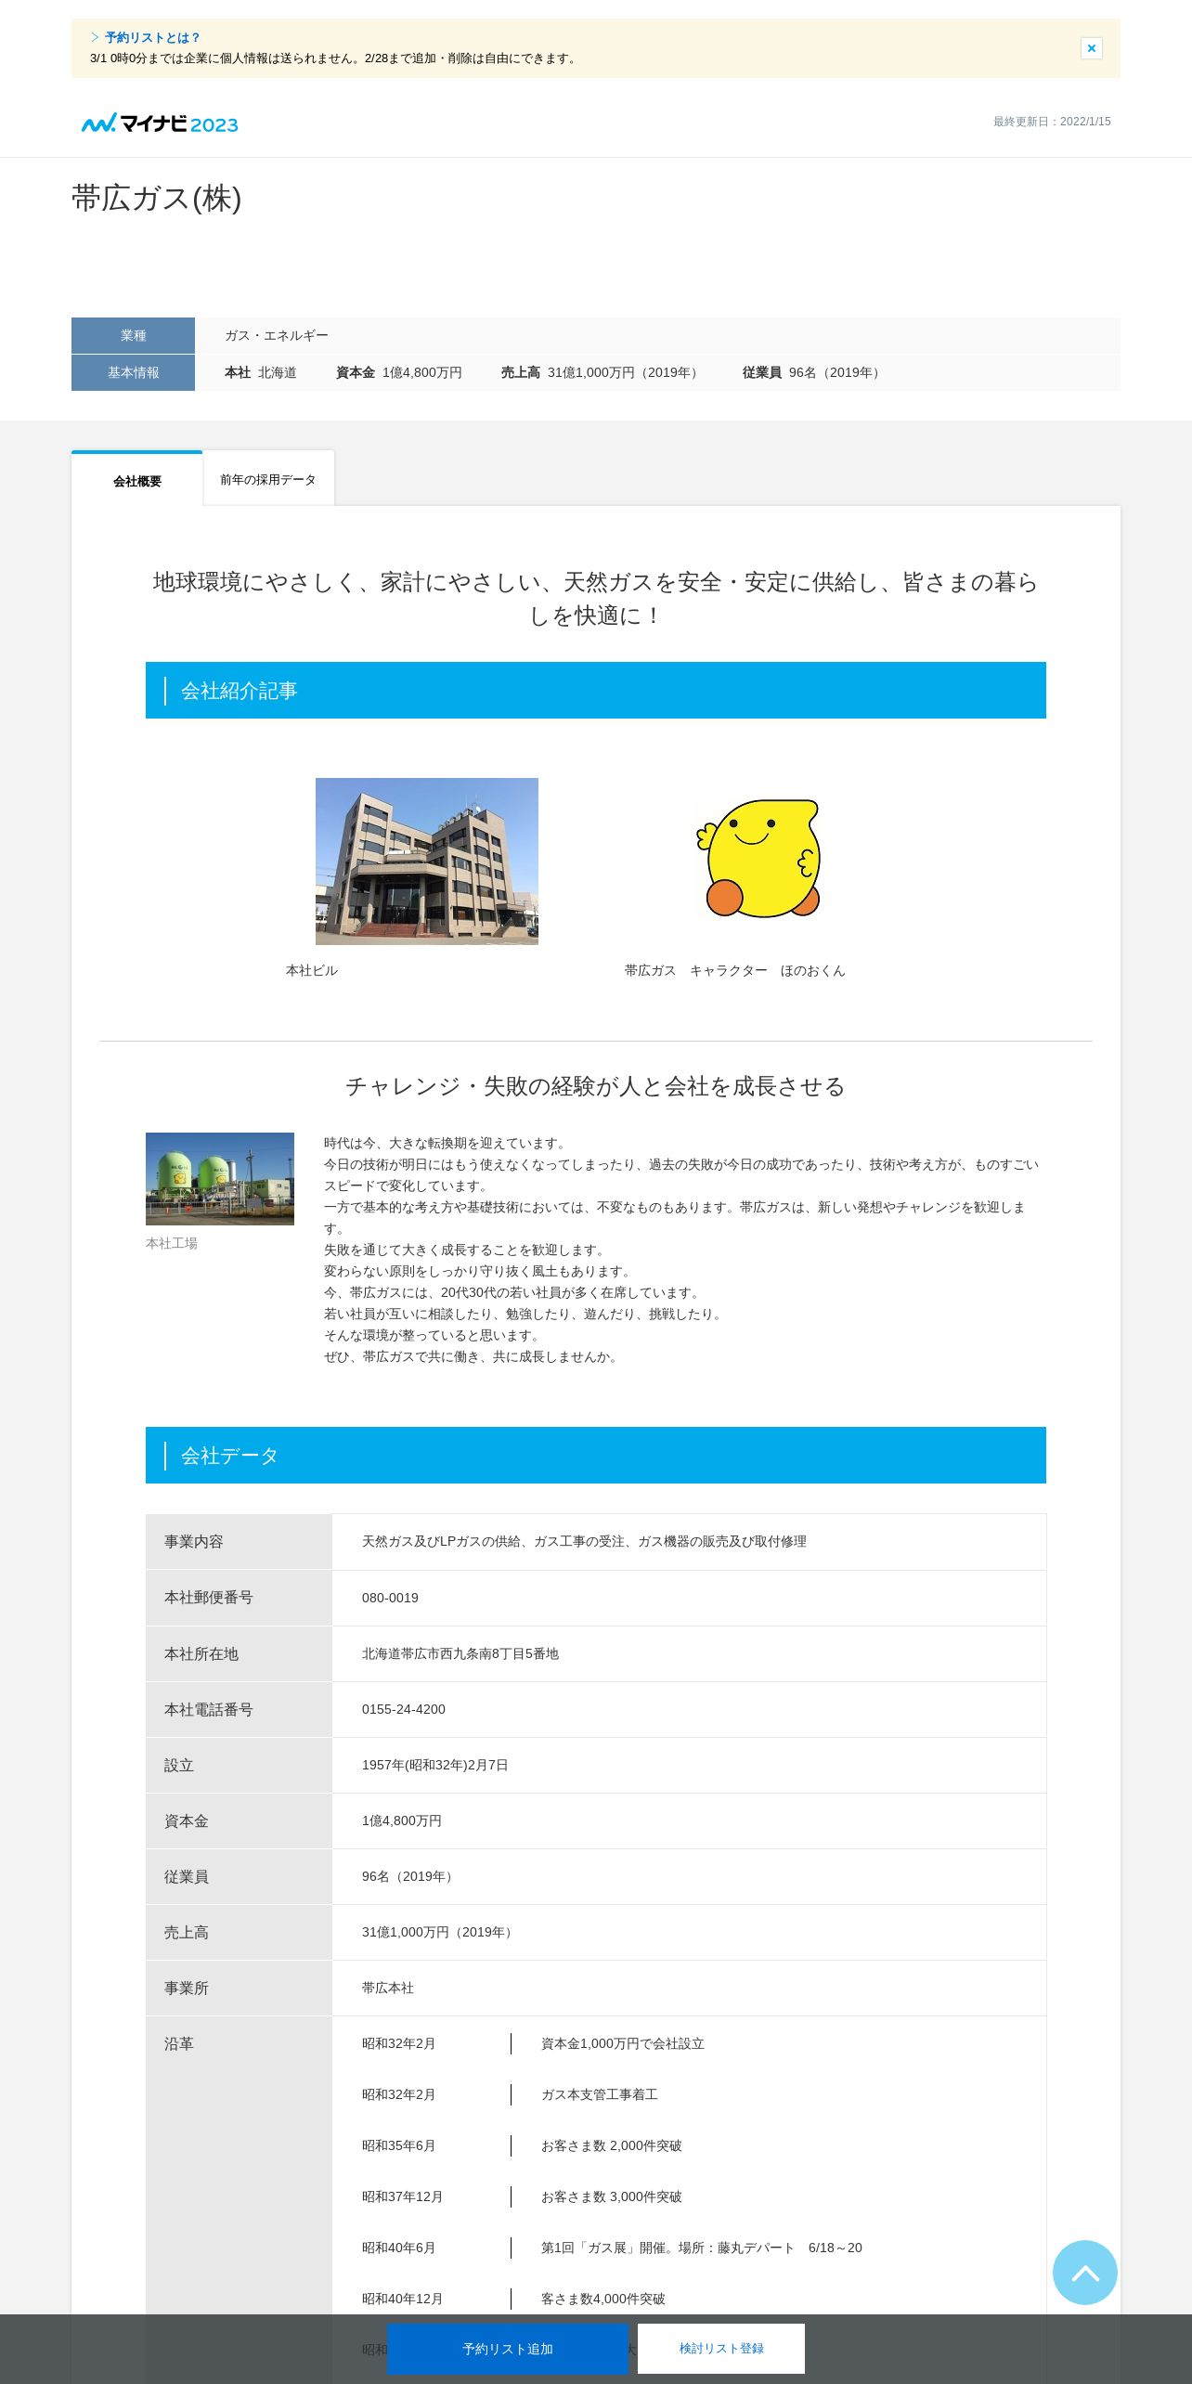Image resolution: width=1192 pixels, height=2384 pixels.
Task: Click the 基本情報 label cell
Action: pyautogui.click(x=133, y=372)
